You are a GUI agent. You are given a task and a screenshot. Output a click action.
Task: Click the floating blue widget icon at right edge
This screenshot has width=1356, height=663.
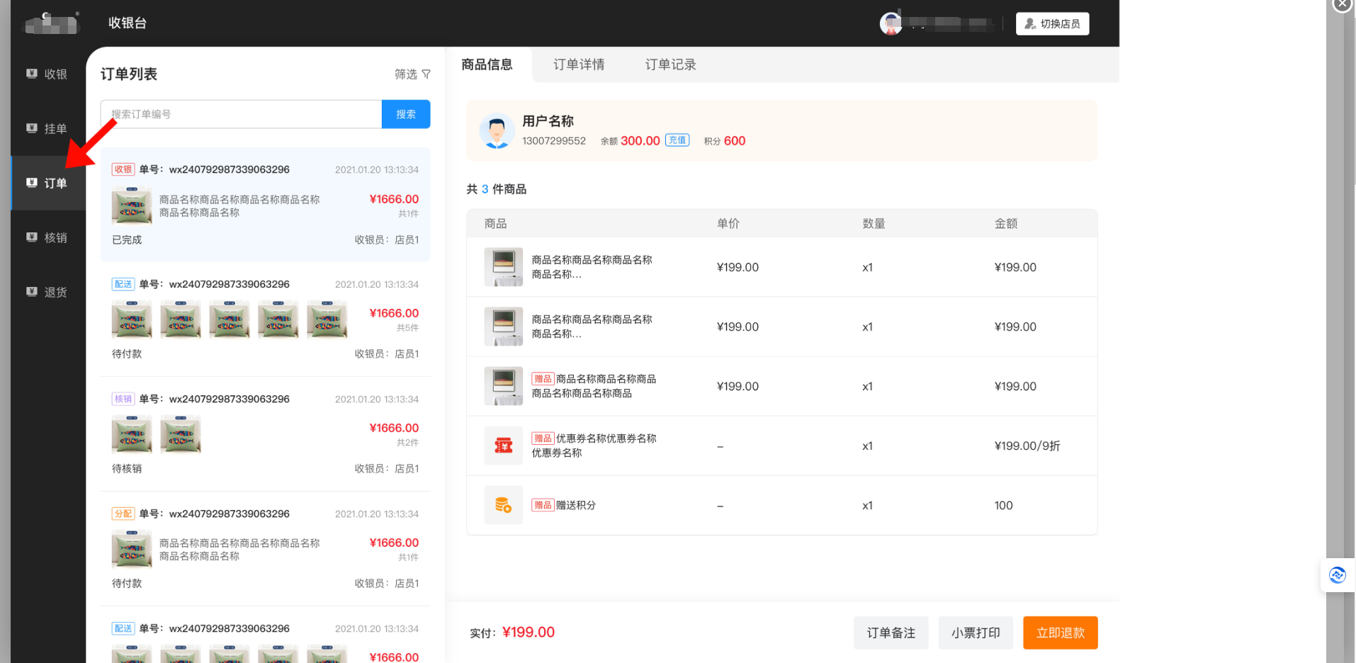point(1337,575)
